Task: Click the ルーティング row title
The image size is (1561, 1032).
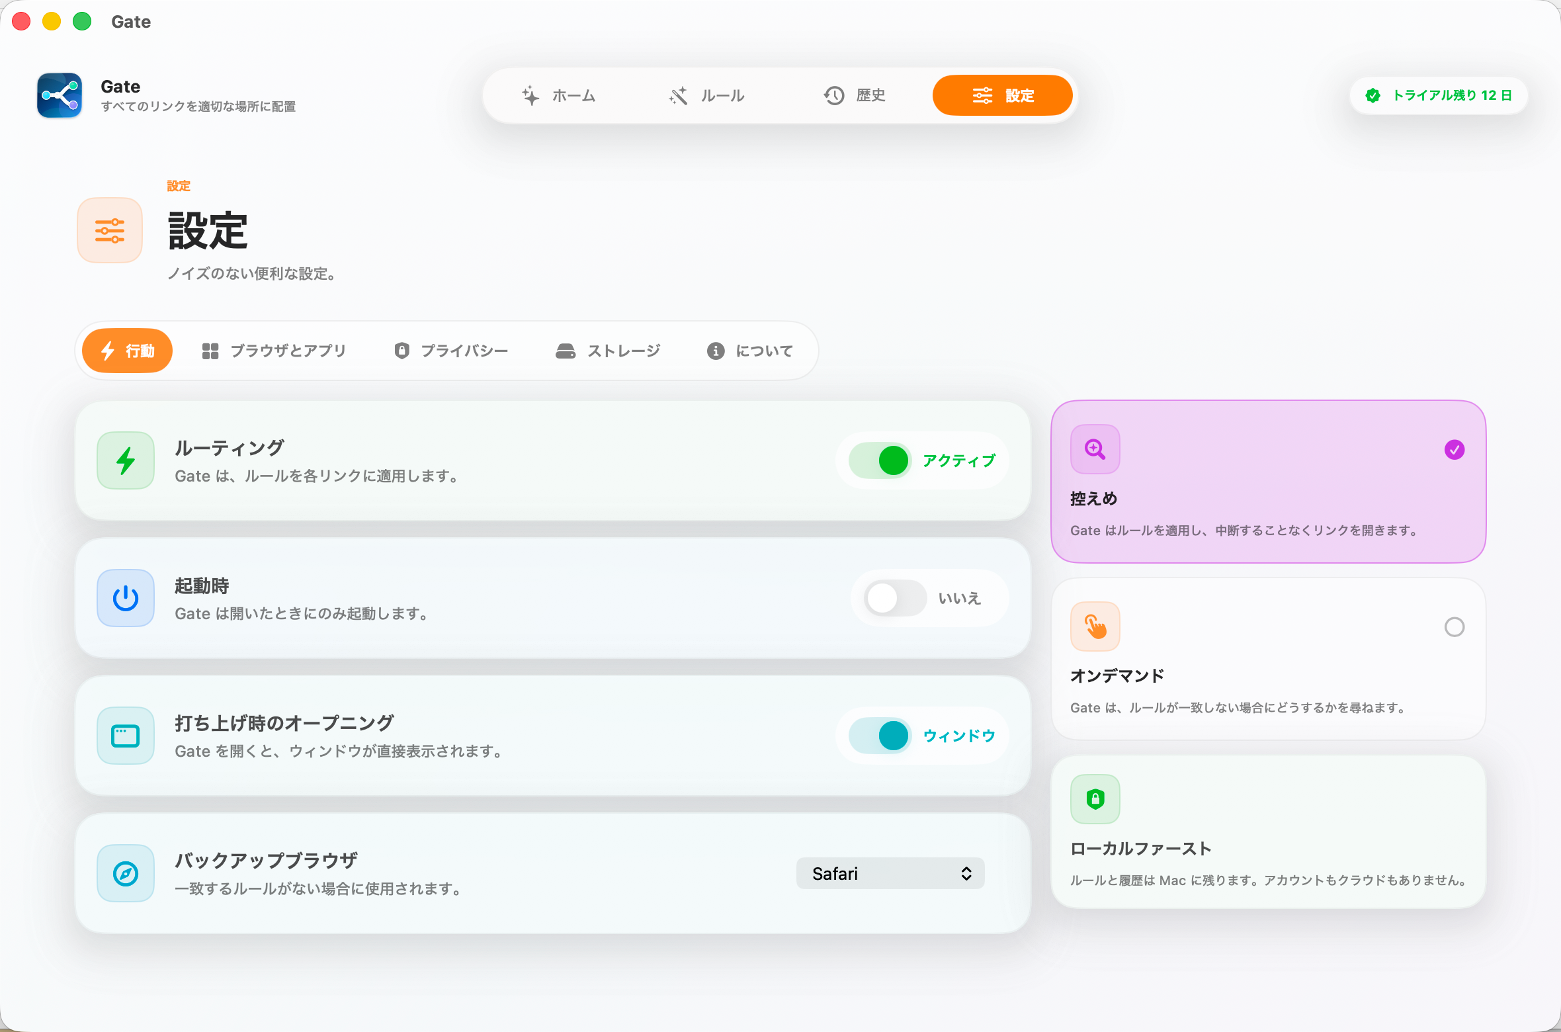Action: click(x=230, y=448)
